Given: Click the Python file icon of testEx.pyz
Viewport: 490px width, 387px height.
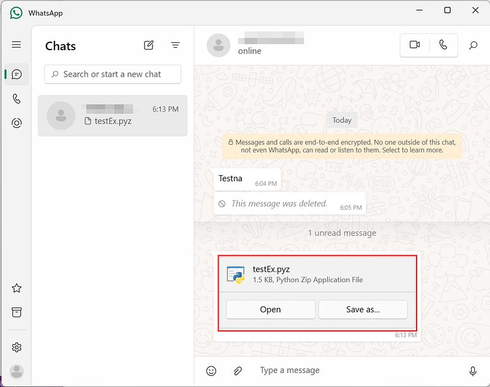Looking at the screenshot, I should (236, 274).
